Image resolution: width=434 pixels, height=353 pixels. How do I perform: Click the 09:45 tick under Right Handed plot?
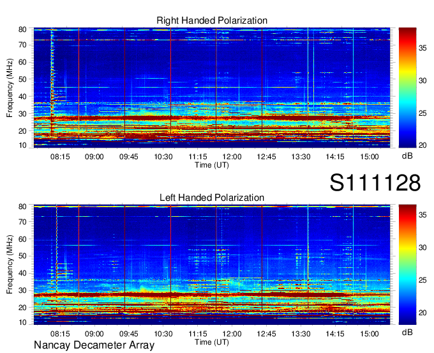pos(129,157)
